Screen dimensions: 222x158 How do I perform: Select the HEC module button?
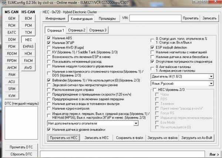(x=28, y=39)
